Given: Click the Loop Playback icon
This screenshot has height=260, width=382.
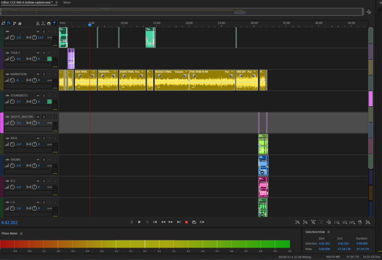Looking at the screenshot, I should pos(194,222).
